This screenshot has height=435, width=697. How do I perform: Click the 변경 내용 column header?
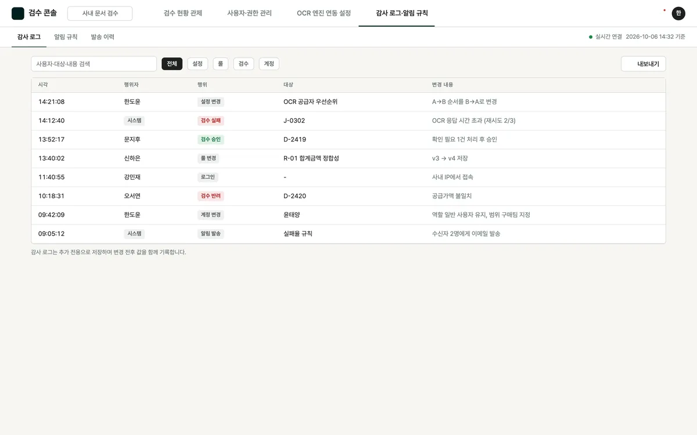click(x=443, y=85)
